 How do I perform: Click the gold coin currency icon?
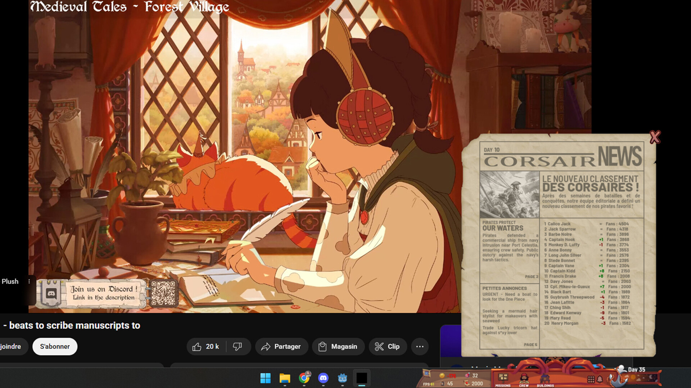pos(442,375)
